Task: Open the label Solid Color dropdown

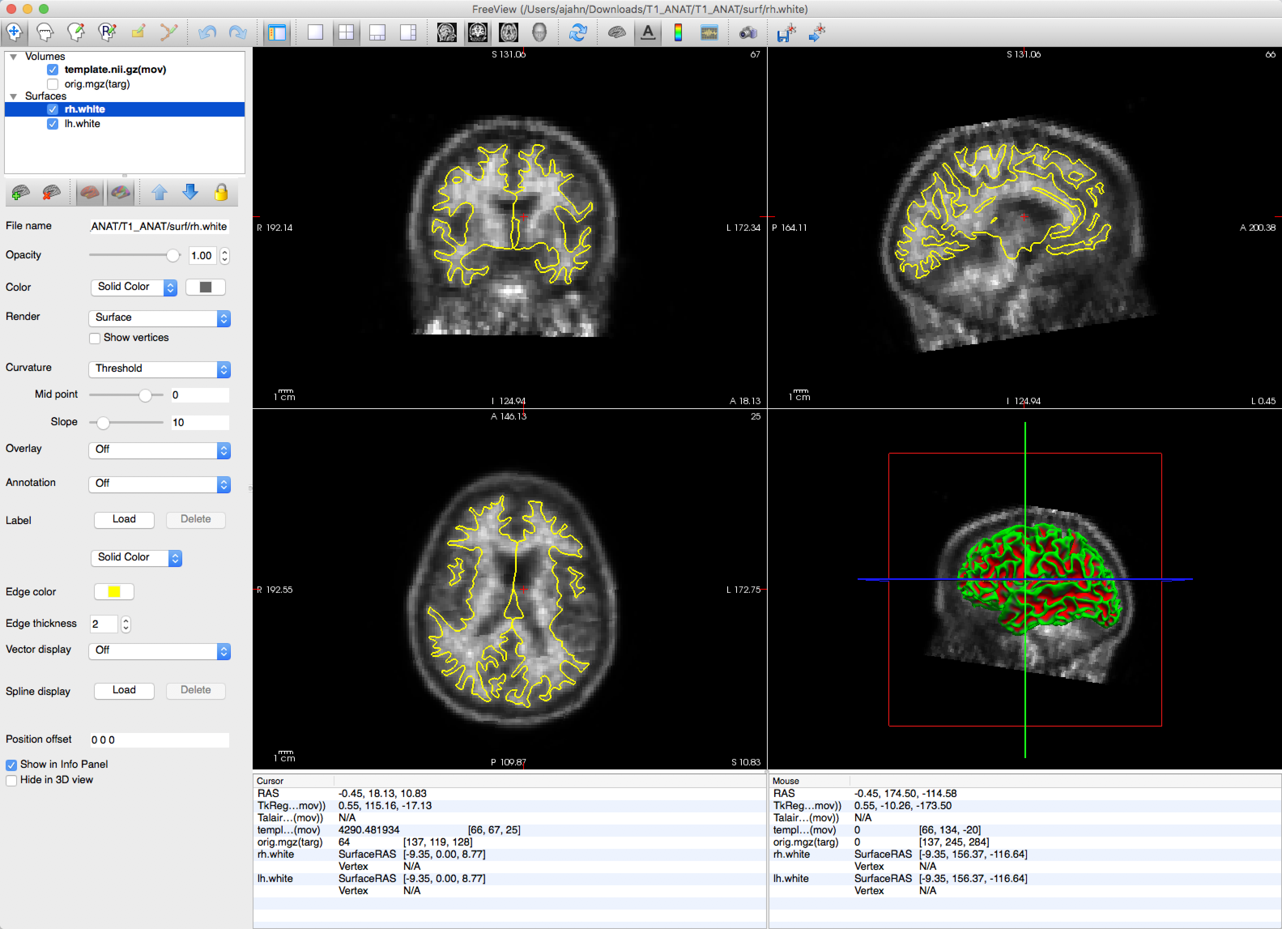Action: [136, 558]
